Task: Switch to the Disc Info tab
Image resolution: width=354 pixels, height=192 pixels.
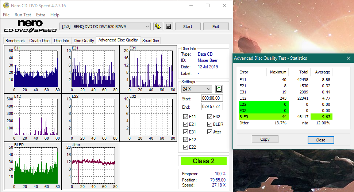Action: click(x=61, y=41)
